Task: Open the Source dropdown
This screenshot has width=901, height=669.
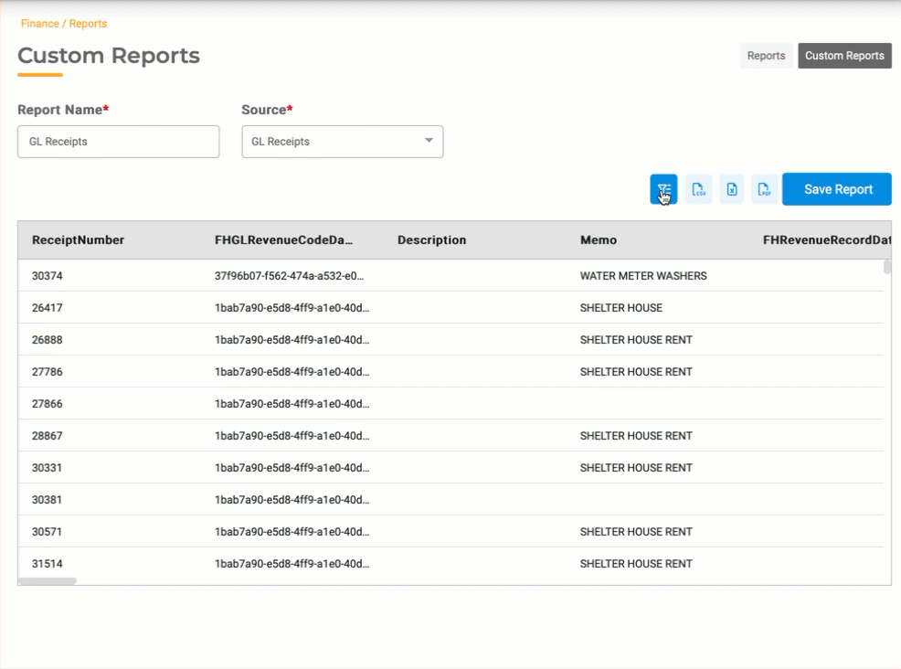Action: pyautogui.click(x=342, y=142)
